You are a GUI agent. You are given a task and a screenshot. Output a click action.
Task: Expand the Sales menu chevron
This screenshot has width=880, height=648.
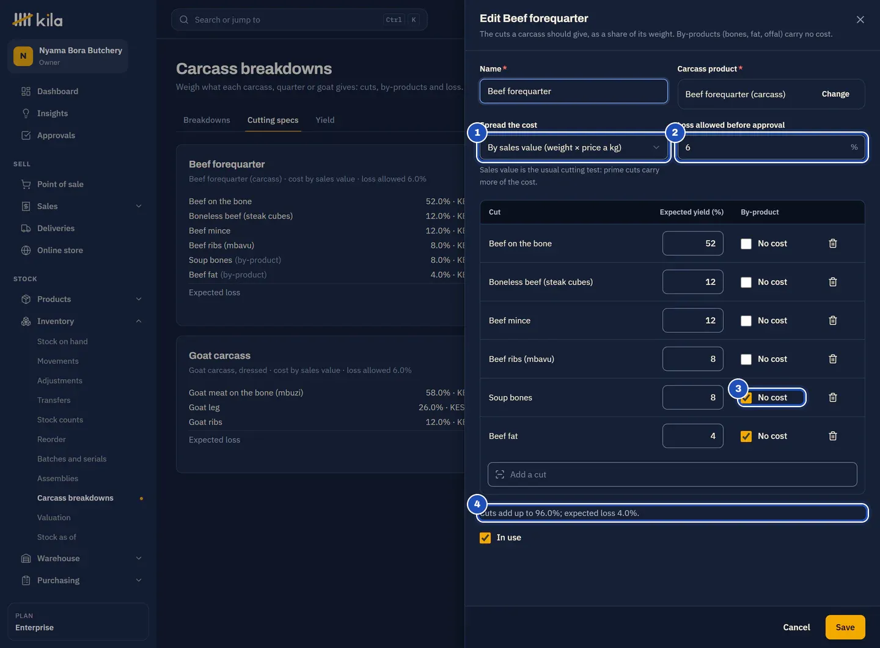click(139, 206)
